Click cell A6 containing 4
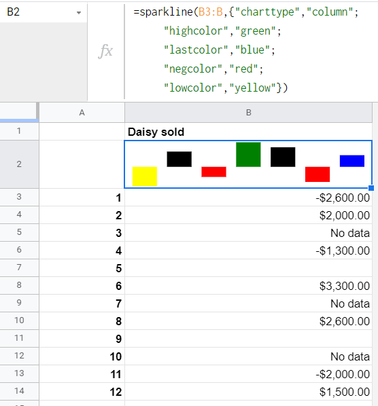The width and height of the screenshot is (378, 406). coord(82,251)
